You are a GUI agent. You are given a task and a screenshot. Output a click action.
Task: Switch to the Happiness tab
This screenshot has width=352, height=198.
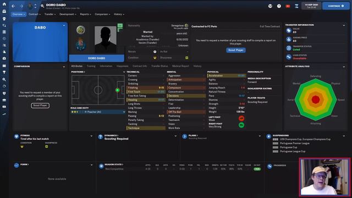click(x=122, y=66)
